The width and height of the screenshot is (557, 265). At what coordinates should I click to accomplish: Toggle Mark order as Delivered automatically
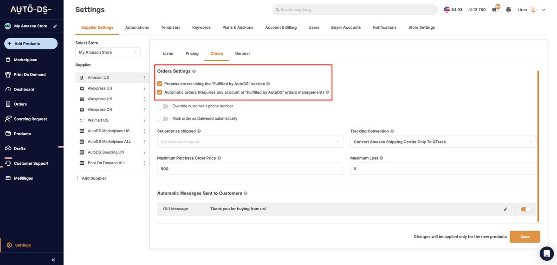point(163,119)
